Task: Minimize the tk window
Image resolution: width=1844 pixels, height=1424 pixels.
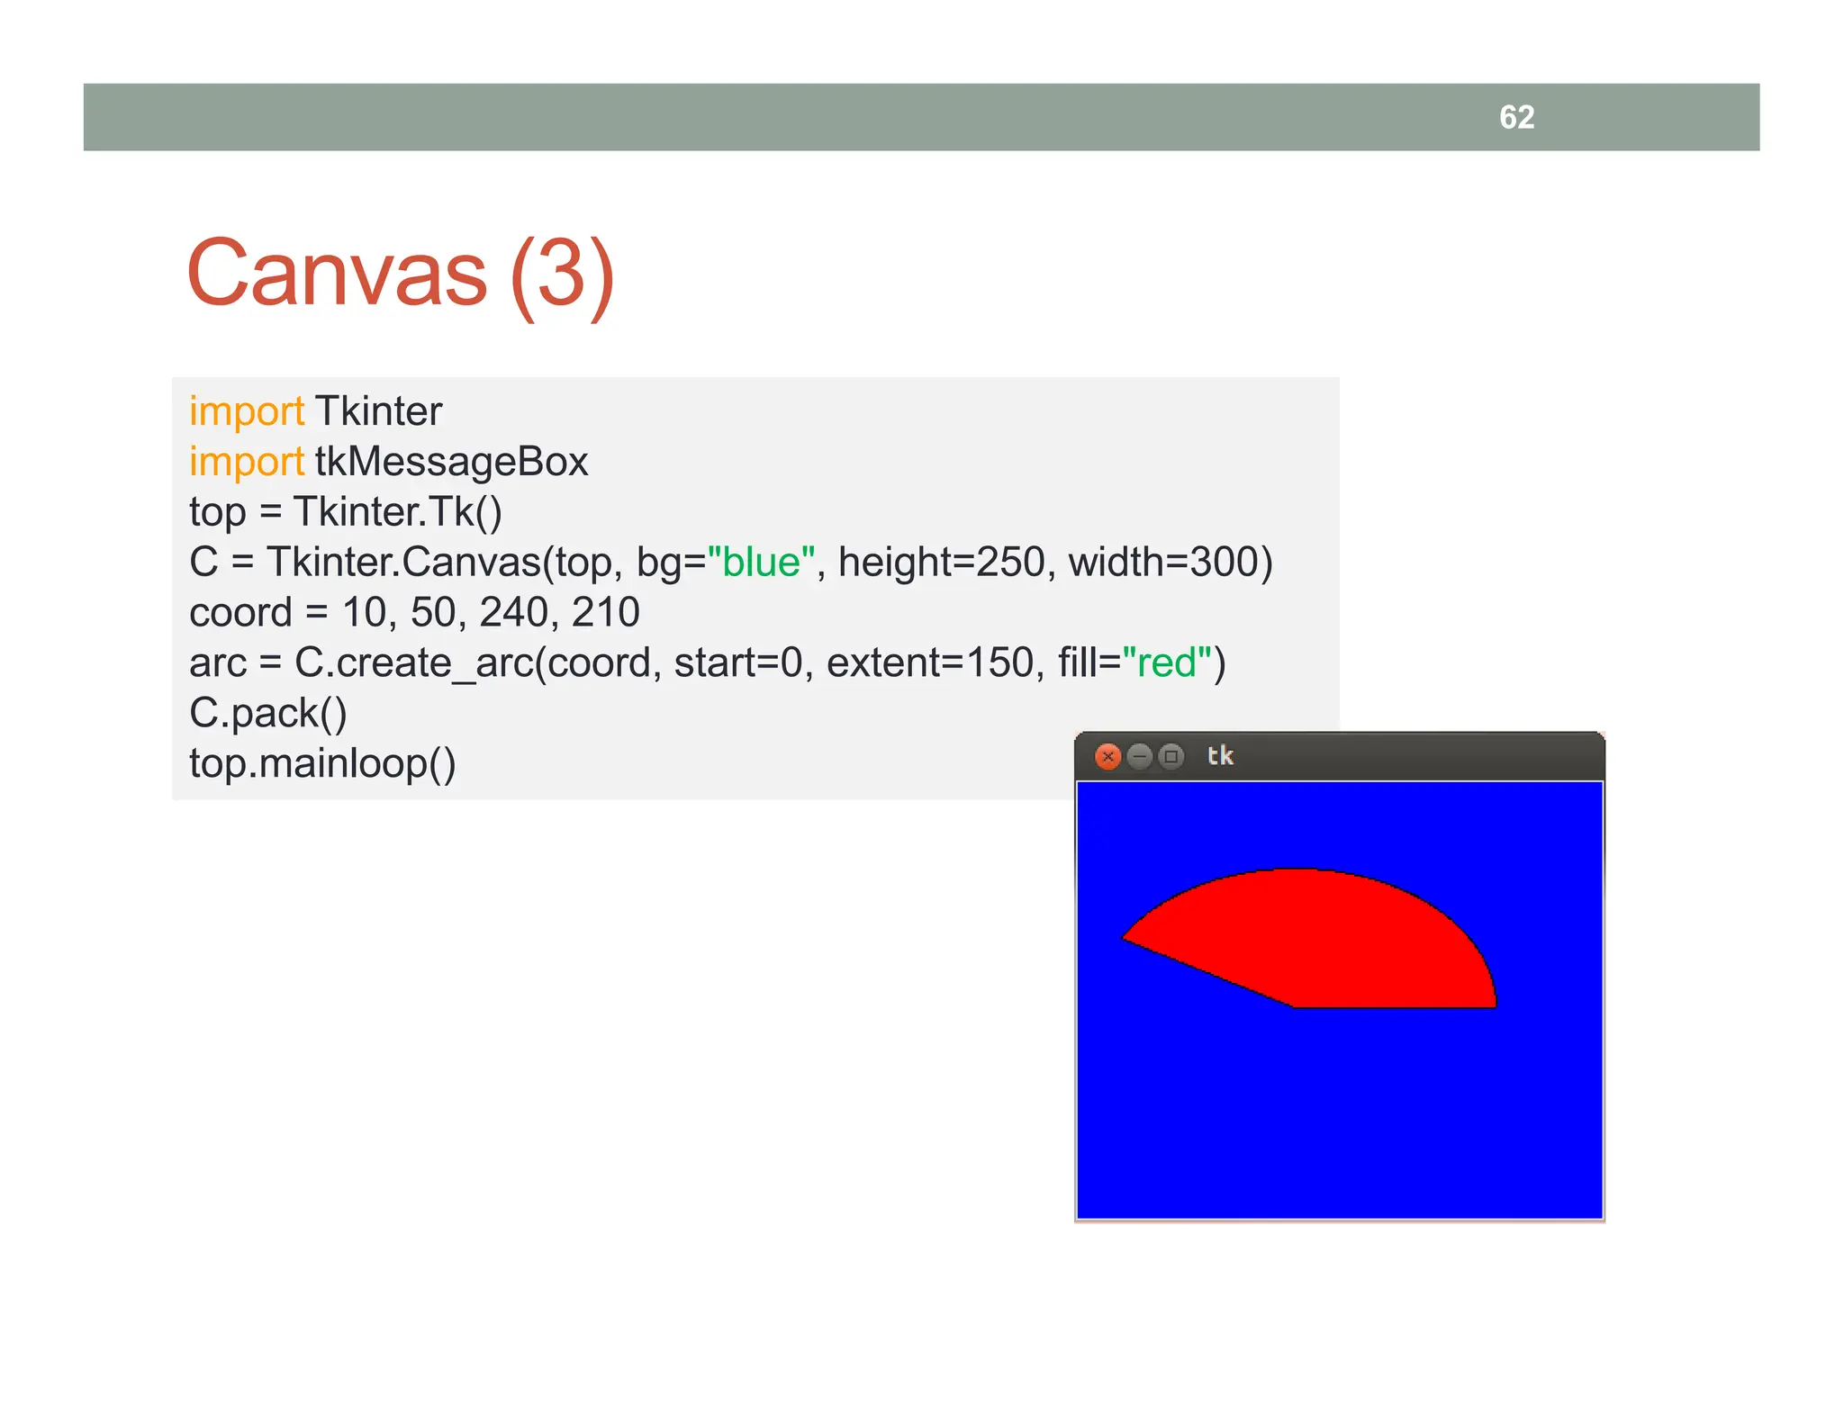Action: click(1139, 756)
